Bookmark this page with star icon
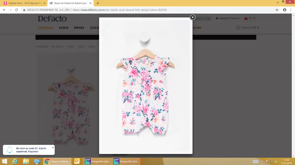 click(x=277, y=10)
